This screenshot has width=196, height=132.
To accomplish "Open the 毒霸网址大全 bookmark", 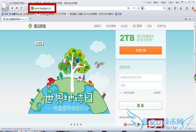I will coord(15,14).
